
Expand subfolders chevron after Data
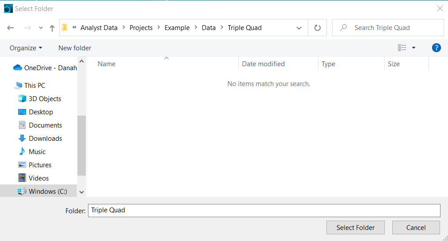222,27
